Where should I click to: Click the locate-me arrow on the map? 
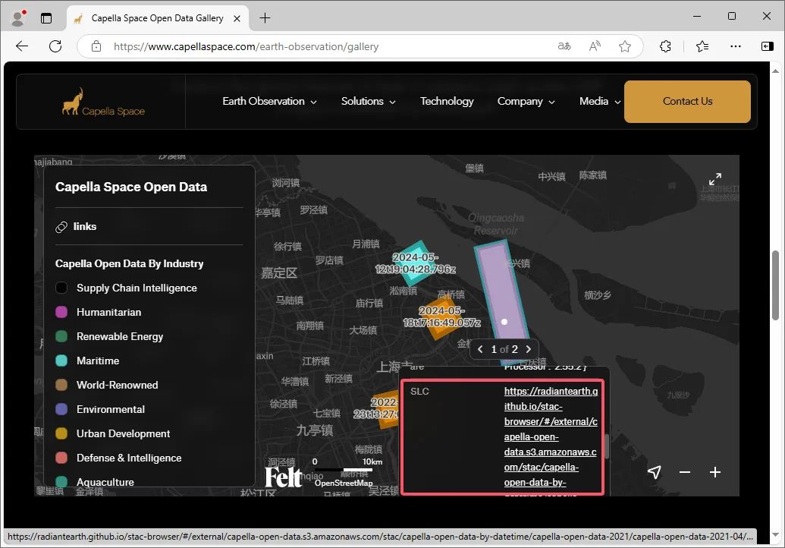click(x=655, y=472)
